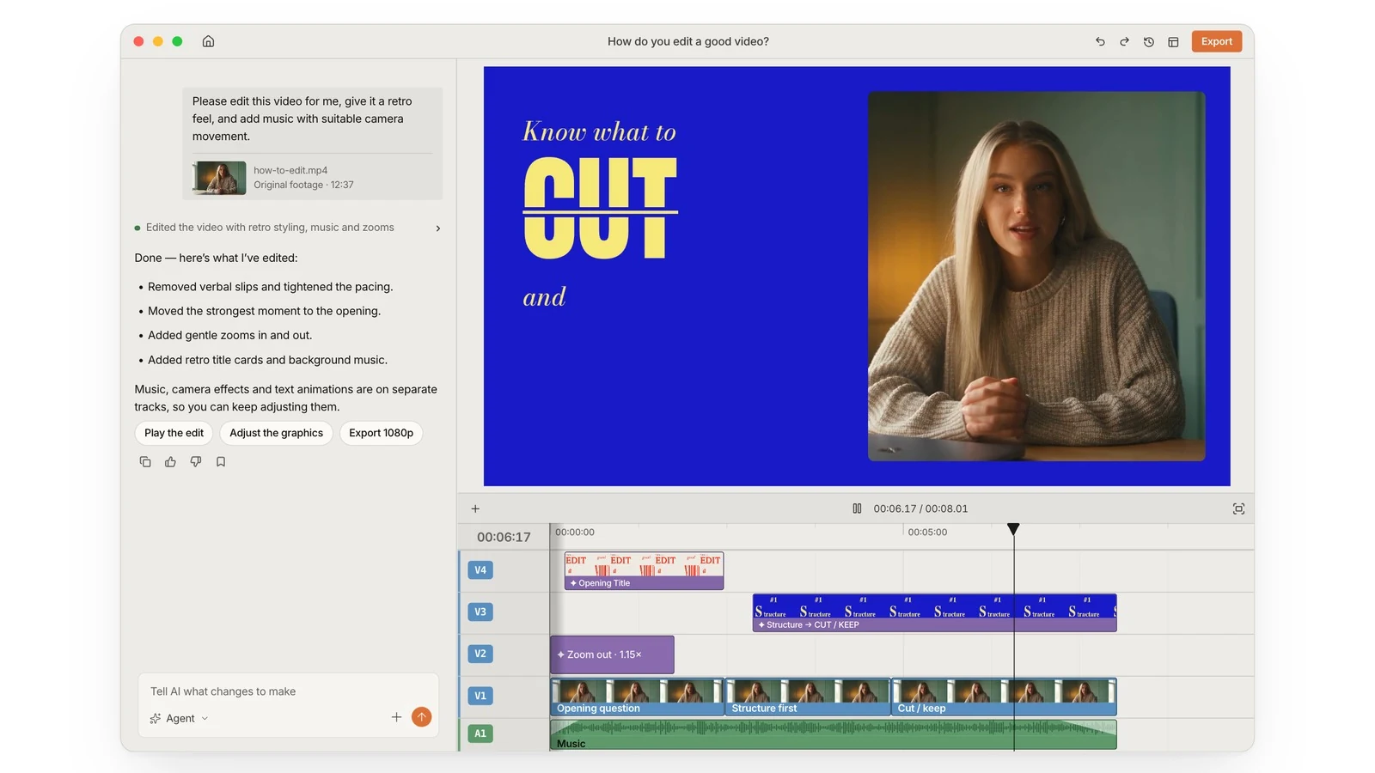Undo the last edit

point(1100,41)
